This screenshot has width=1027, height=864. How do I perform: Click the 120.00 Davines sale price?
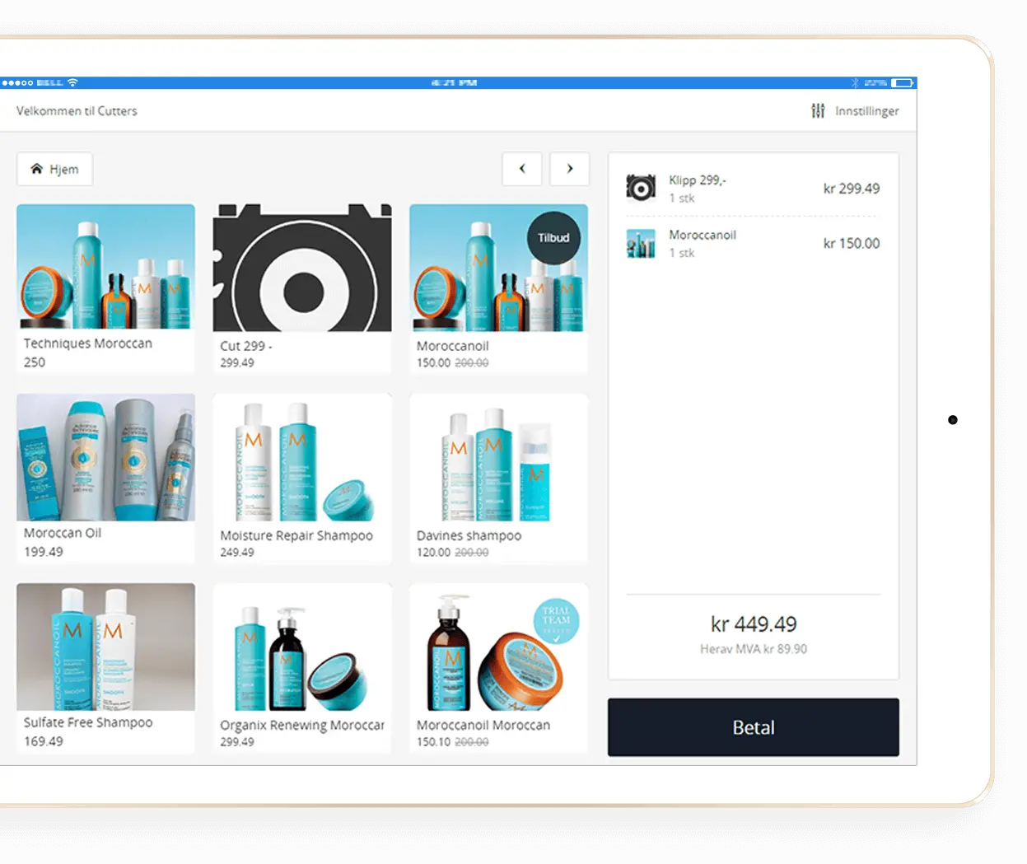(434, 553)
